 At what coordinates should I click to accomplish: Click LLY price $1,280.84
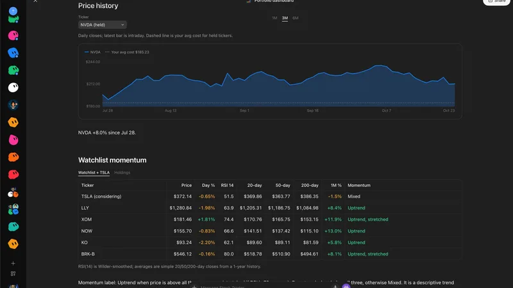pyautogui.click(x=181, y=207)
